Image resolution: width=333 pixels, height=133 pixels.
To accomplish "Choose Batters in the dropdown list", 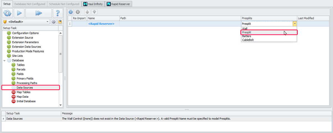I will (x=269, y=36).
